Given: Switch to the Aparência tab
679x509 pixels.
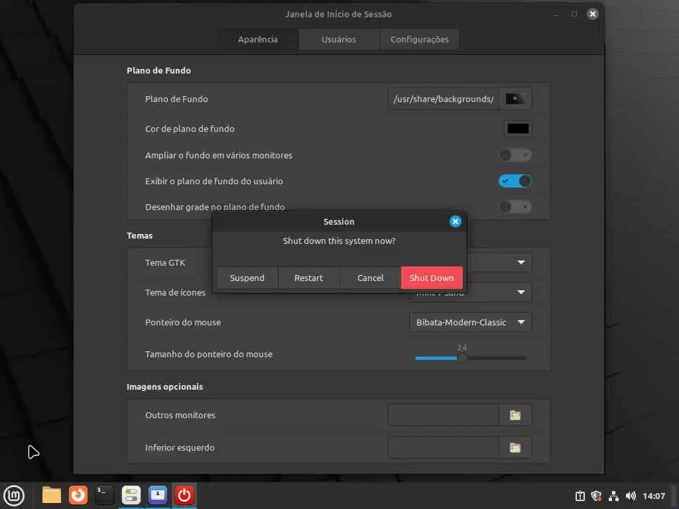Looking at the screenshot, I should pyautogui.click(x=258, y=39).
